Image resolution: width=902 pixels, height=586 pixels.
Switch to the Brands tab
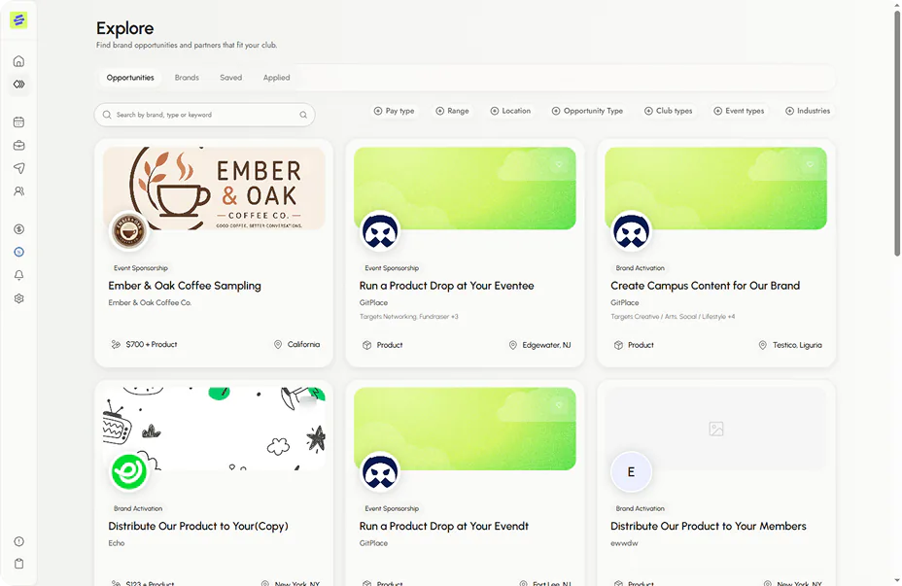coord(187,78)
